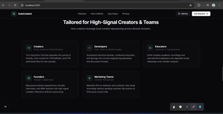223x114 pixels.
Task: Click the Developers card heading
Action: click(x=101, y=46)
